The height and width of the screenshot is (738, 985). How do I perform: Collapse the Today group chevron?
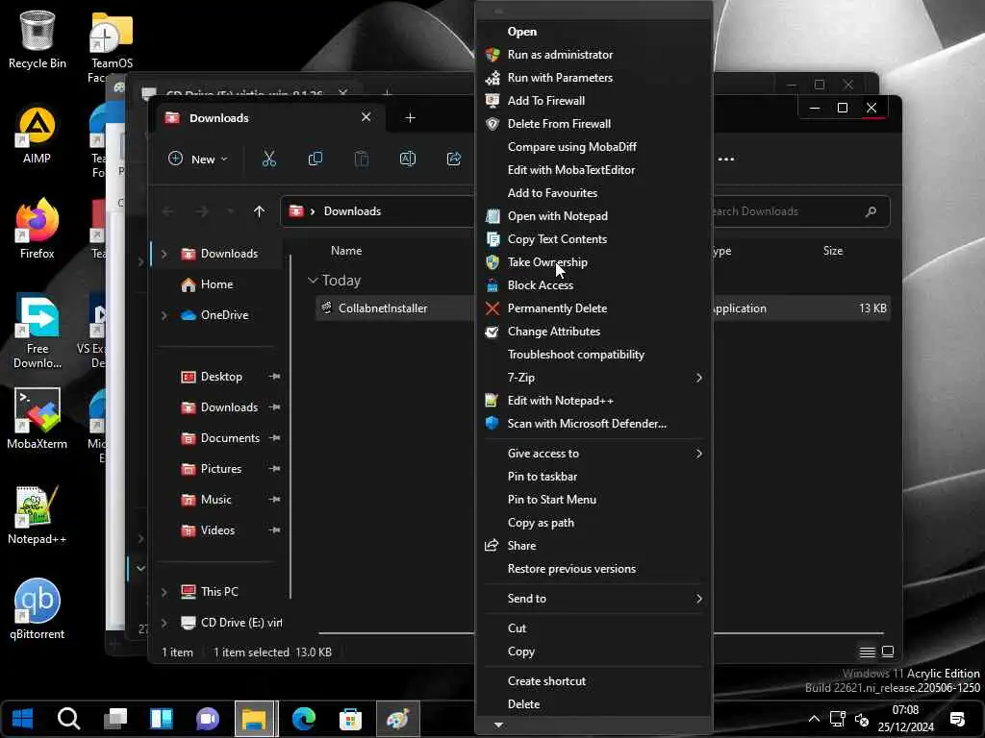[313, 280]
